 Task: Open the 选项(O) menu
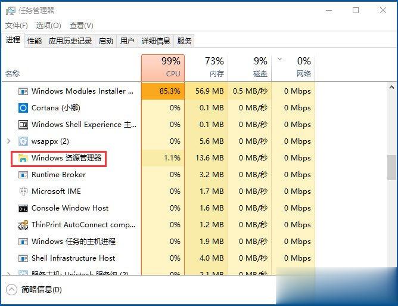tap(48, 26)
